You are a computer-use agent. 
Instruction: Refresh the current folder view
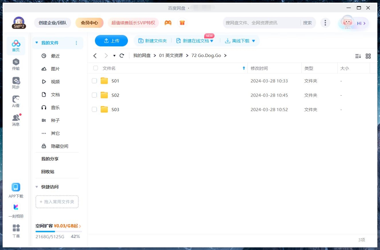point(122,55)
